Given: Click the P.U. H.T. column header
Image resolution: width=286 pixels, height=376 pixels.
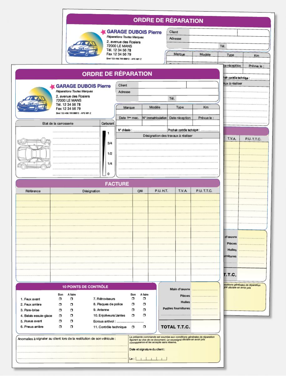Looking at the screenshot, I should pos(162,191).
